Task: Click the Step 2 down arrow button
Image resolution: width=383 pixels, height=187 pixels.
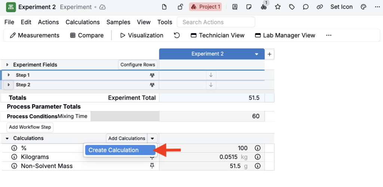Action: pos(211,85)
